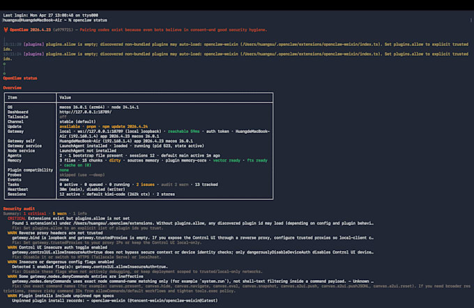
Task: Click the 'Events' row label
Action: (x=15, y=180)
